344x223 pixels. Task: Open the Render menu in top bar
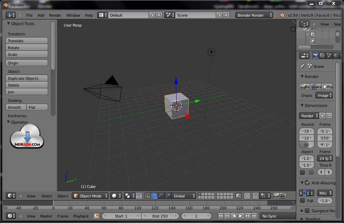tap(55, 15)
